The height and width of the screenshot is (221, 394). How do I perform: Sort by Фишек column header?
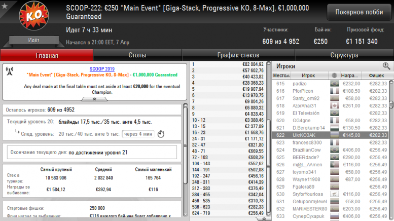pos(376,76)
